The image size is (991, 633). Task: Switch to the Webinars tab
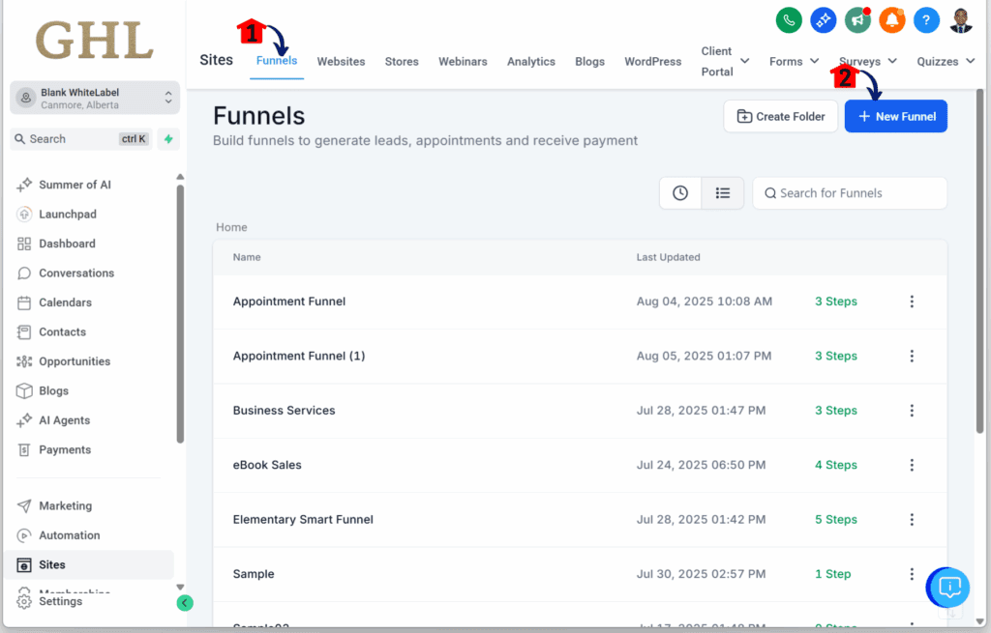463,61
